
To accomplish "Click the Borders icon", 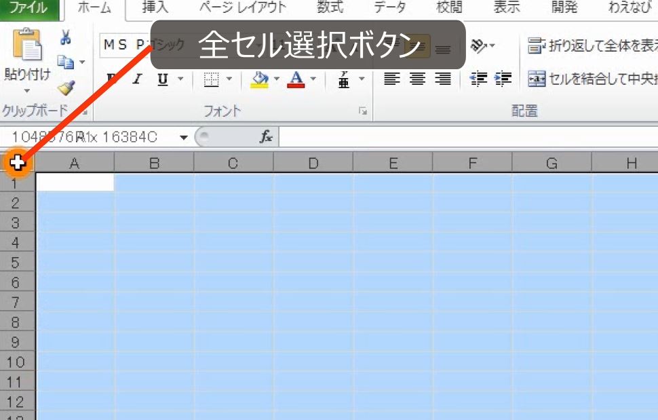I will click(211, 79).
